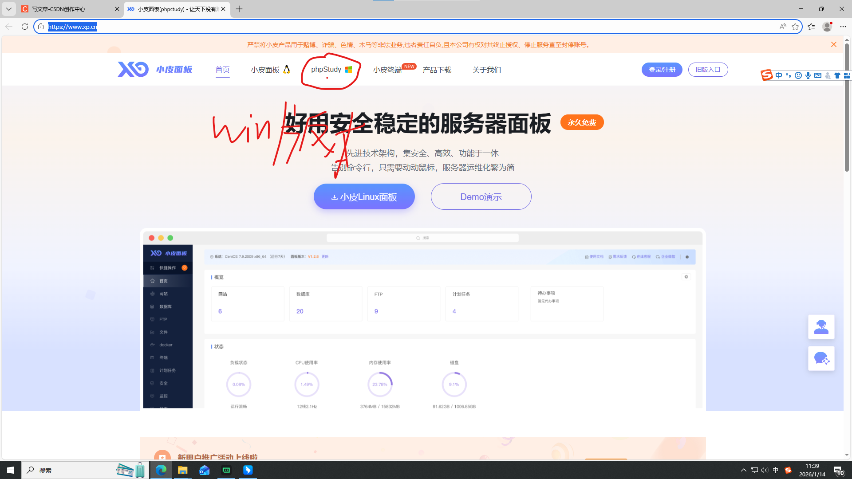Expand hidden system tray icons chevron
Screen dimensions: 852x479
(744, 470)
